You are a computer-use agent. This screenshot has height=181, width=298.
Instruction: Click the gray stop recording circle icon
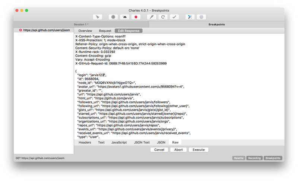(113, 17)
